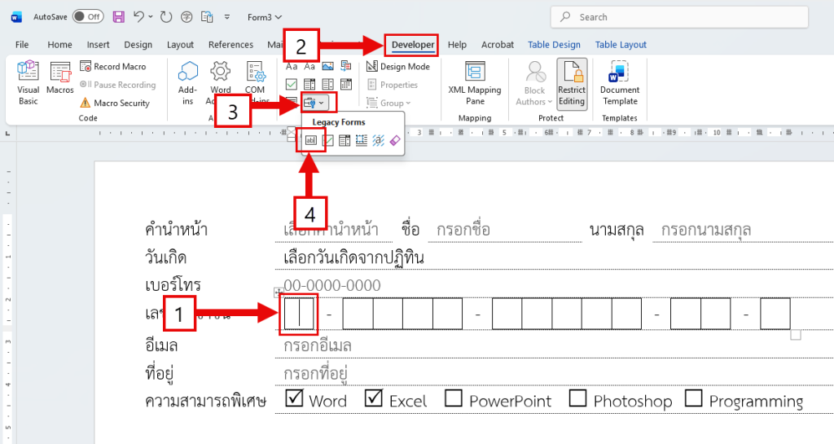Start Record Macro
Viewport: 834px width, 444px height.
112,67
